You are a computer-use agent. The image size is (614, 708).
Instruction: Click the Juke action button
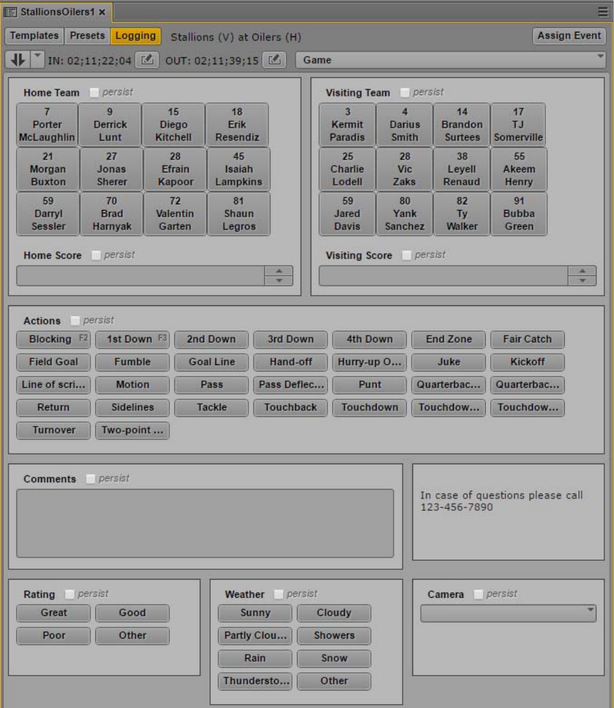click(448, 362)
